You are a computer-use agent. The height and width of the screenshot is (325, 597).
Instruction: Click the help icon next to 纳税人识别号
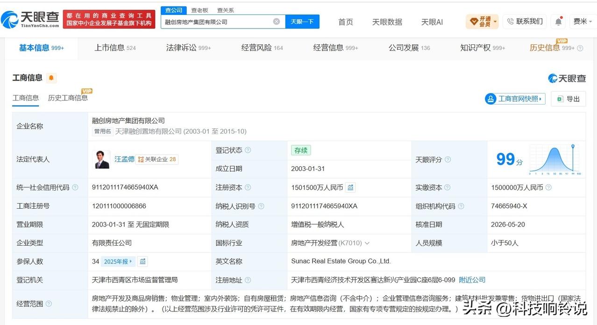[x=261, y=206]
